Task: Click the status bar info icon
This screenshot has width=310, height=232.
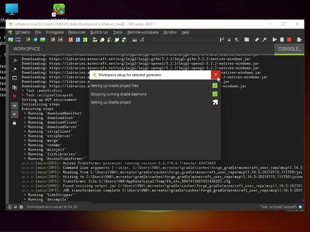Action: tap(9, 207)
